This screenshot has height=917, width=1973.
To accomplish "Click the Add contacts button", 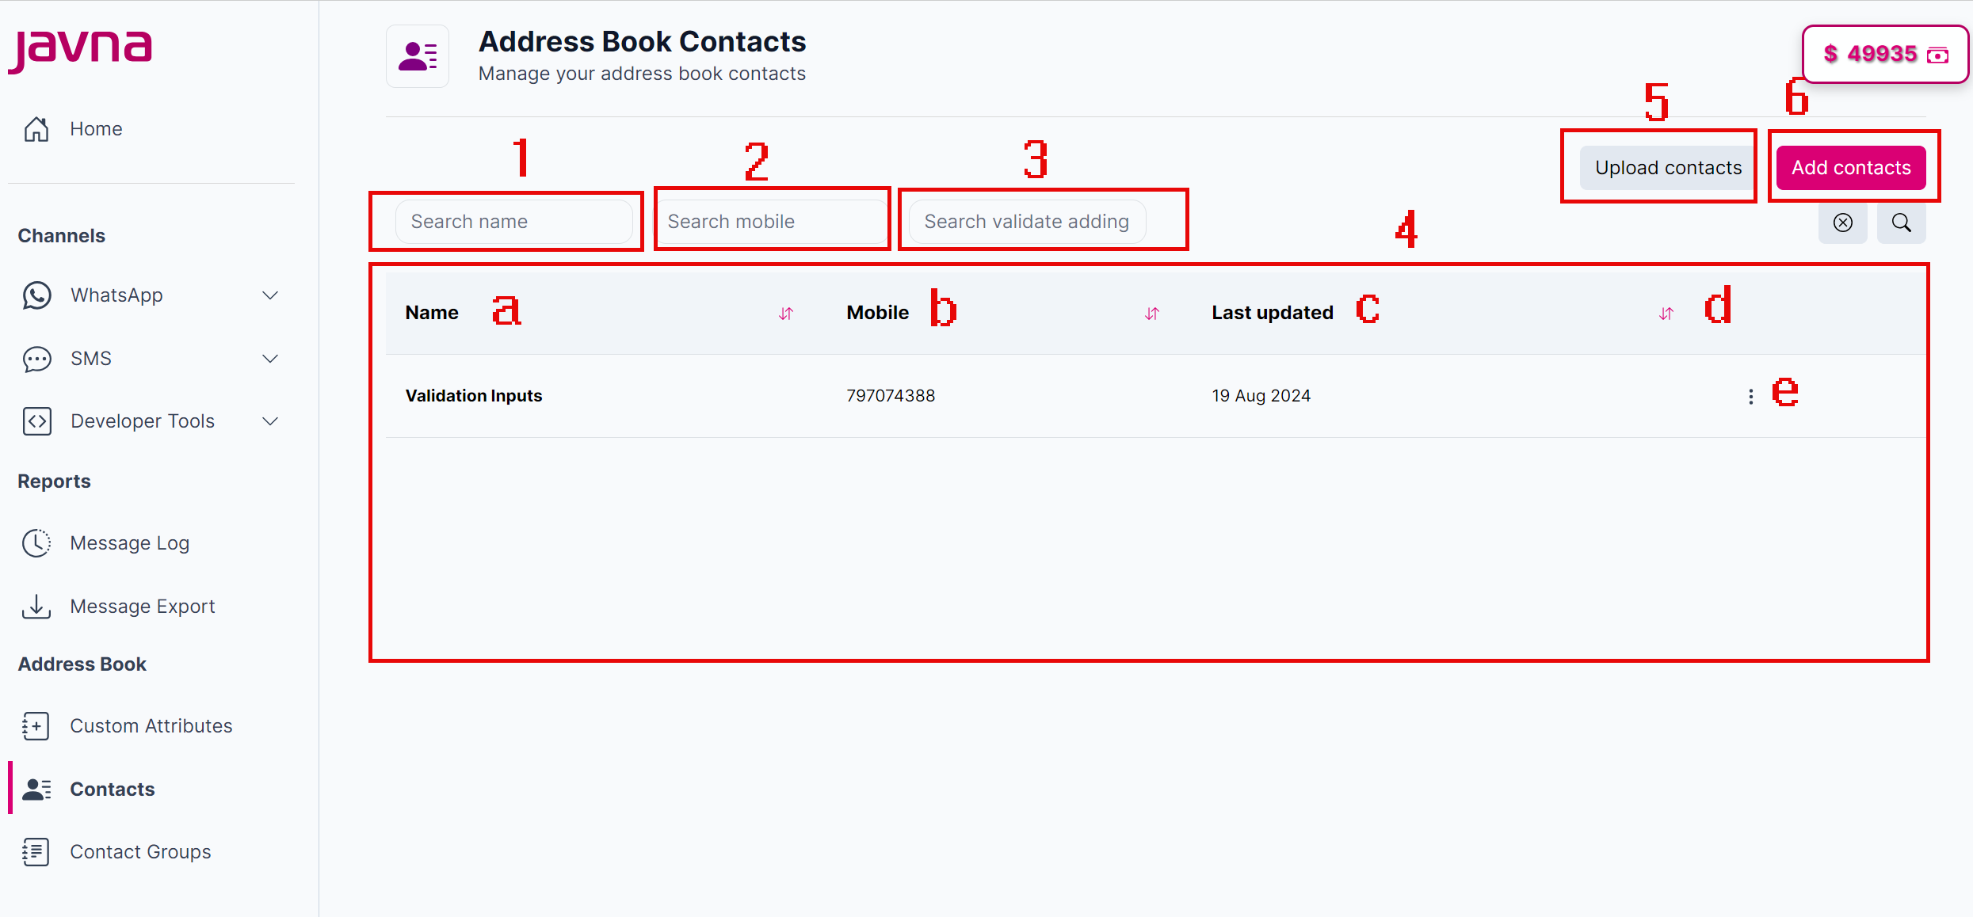I will point(1853,167).
